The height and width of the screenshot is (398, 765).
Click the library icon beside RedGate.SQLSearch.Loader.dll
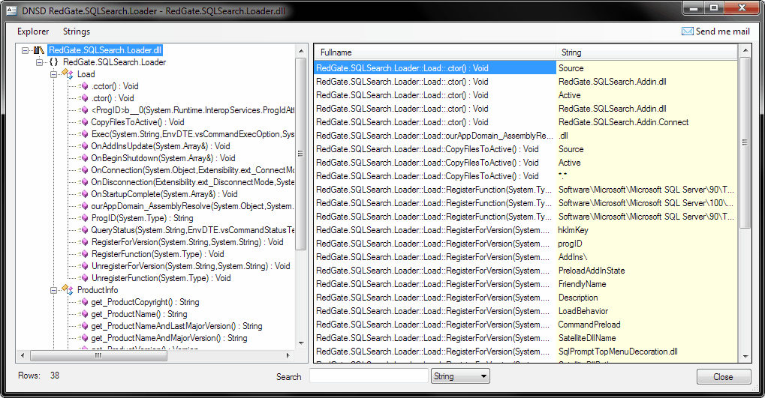[x=39, y=50]
